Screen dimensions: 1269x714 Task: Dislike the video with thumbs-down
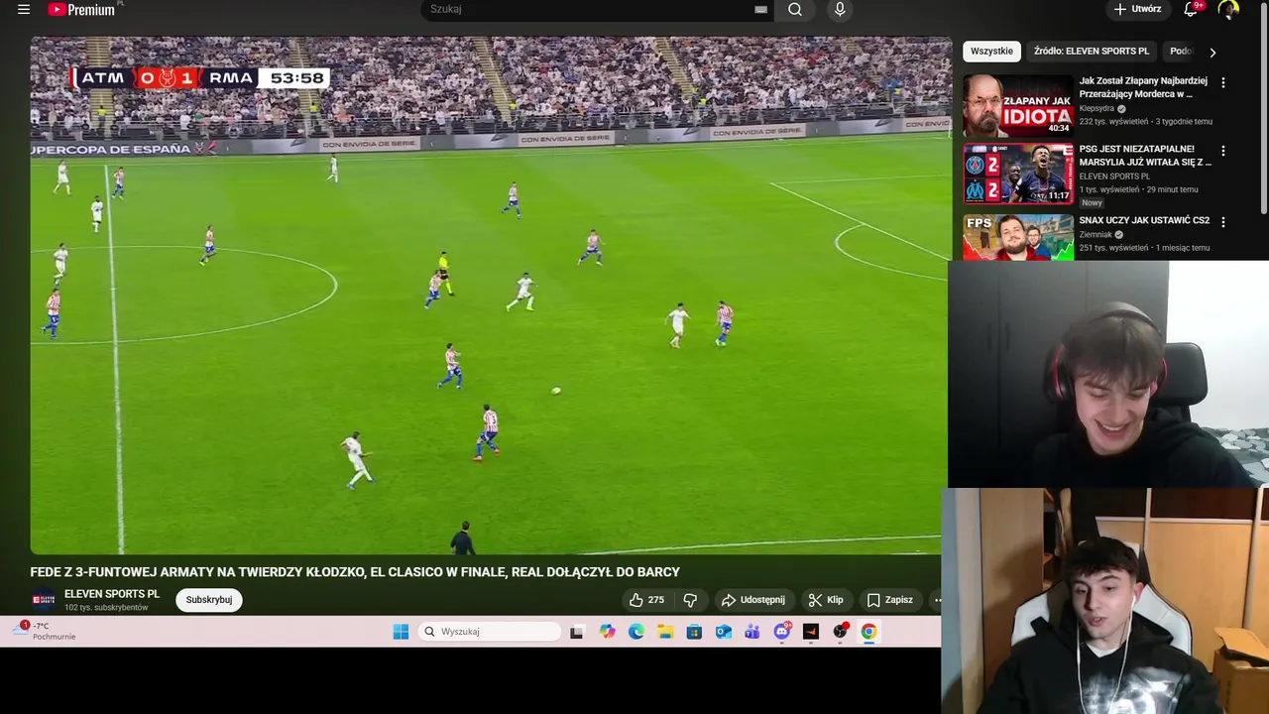[x=690, y=600]
